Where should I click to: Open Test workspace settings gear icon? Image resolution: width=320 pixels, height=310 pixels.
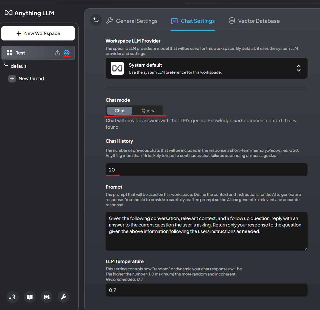[x=67, y=53]
